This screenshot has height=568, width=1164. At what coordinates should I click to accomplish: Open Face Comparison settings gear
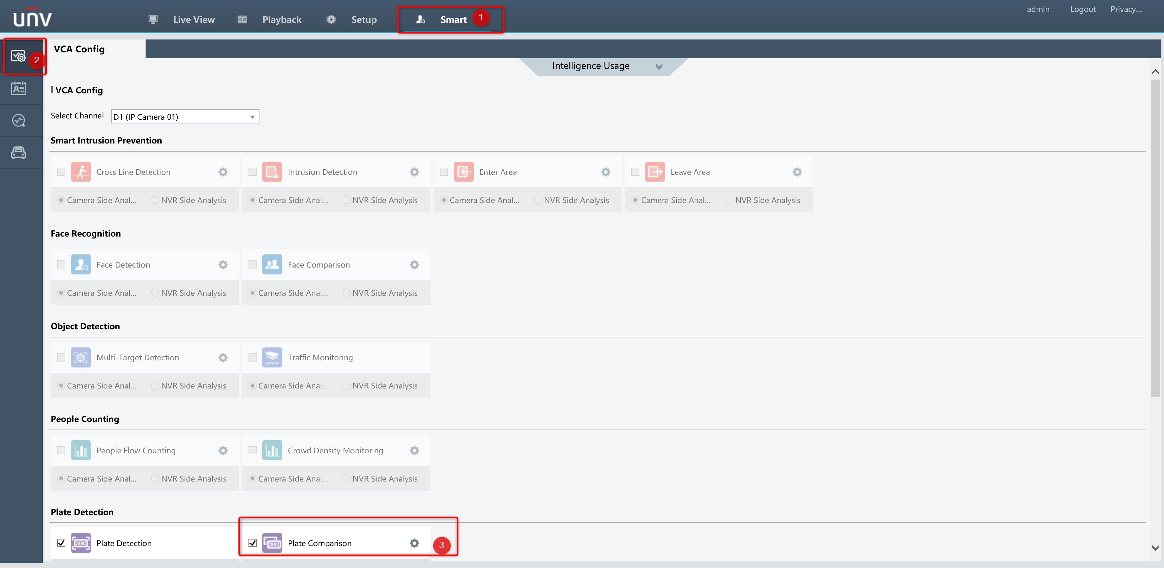[414, 265]
